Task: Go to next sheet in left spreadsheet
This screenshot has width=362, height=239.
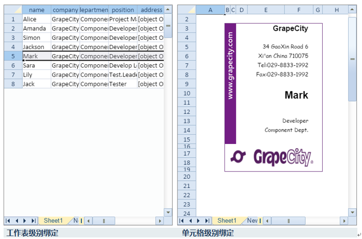Action: tap(25, 221)
